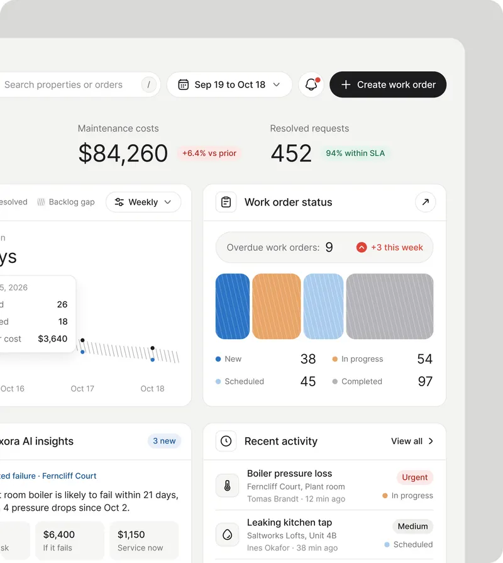Viewport: 503px width, 563px height.
Task: Click the $3,640 cost value in tooltip
Action: point(53,338)
